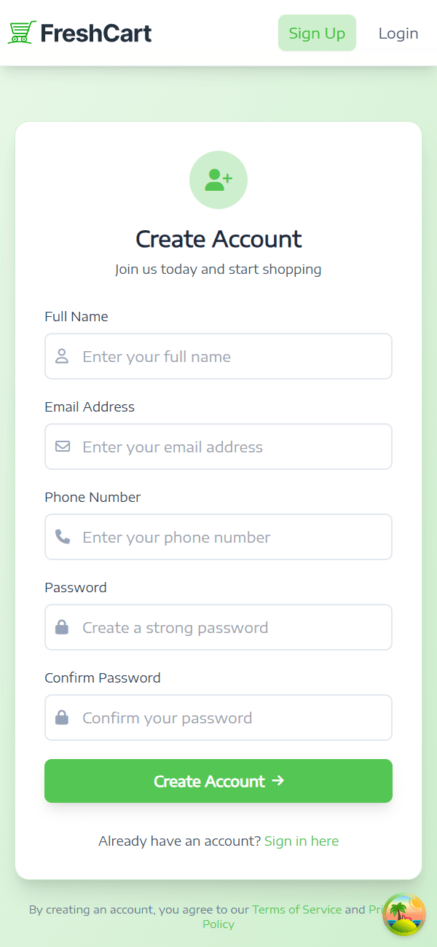The width and height of the screenshot is (437, 947).
Task: Focus the Confirm your password field
Action: click(233, 718)
